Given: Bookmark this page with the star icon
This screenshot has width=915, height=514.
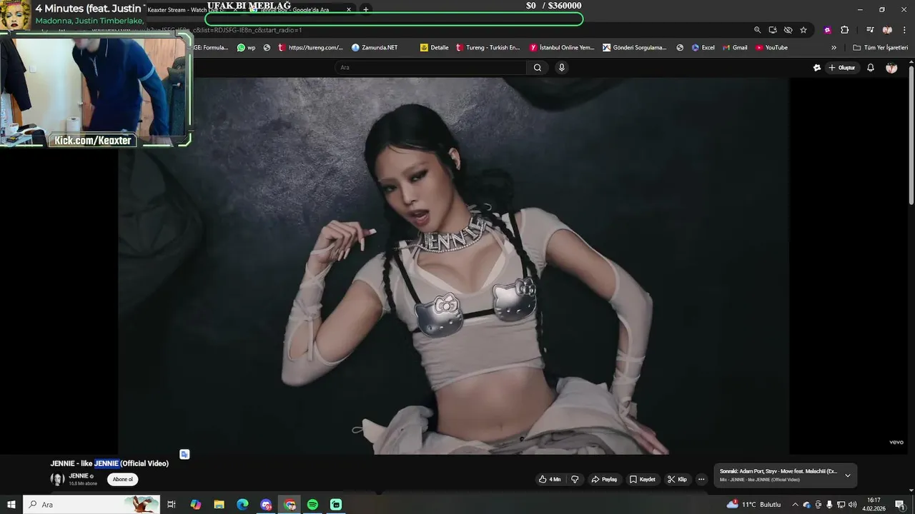Looking at the screenshot, I should pos(803,30).
